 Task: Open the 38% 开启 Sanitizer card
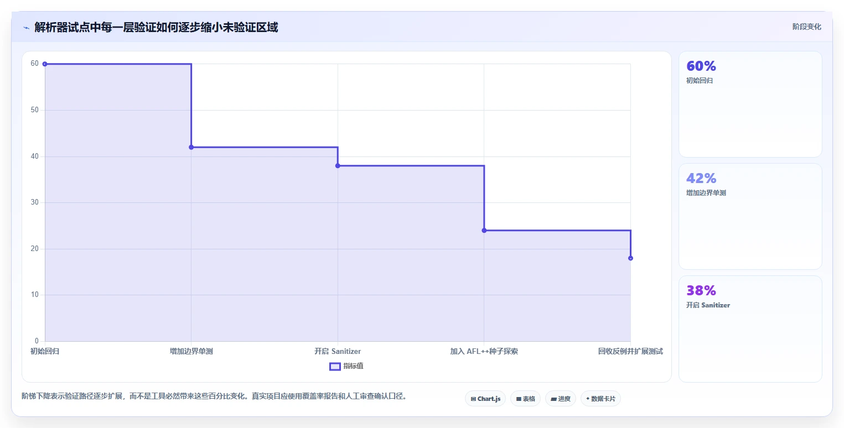[x=750, y=328]
